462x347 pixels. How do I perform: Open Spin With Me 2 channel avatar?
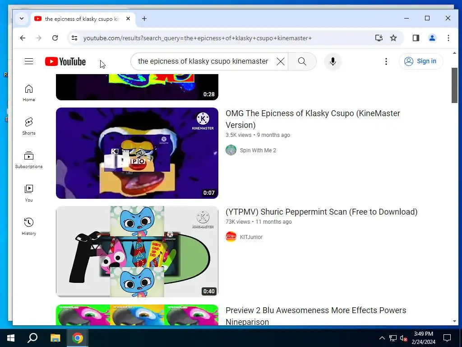tap(231, 150)
